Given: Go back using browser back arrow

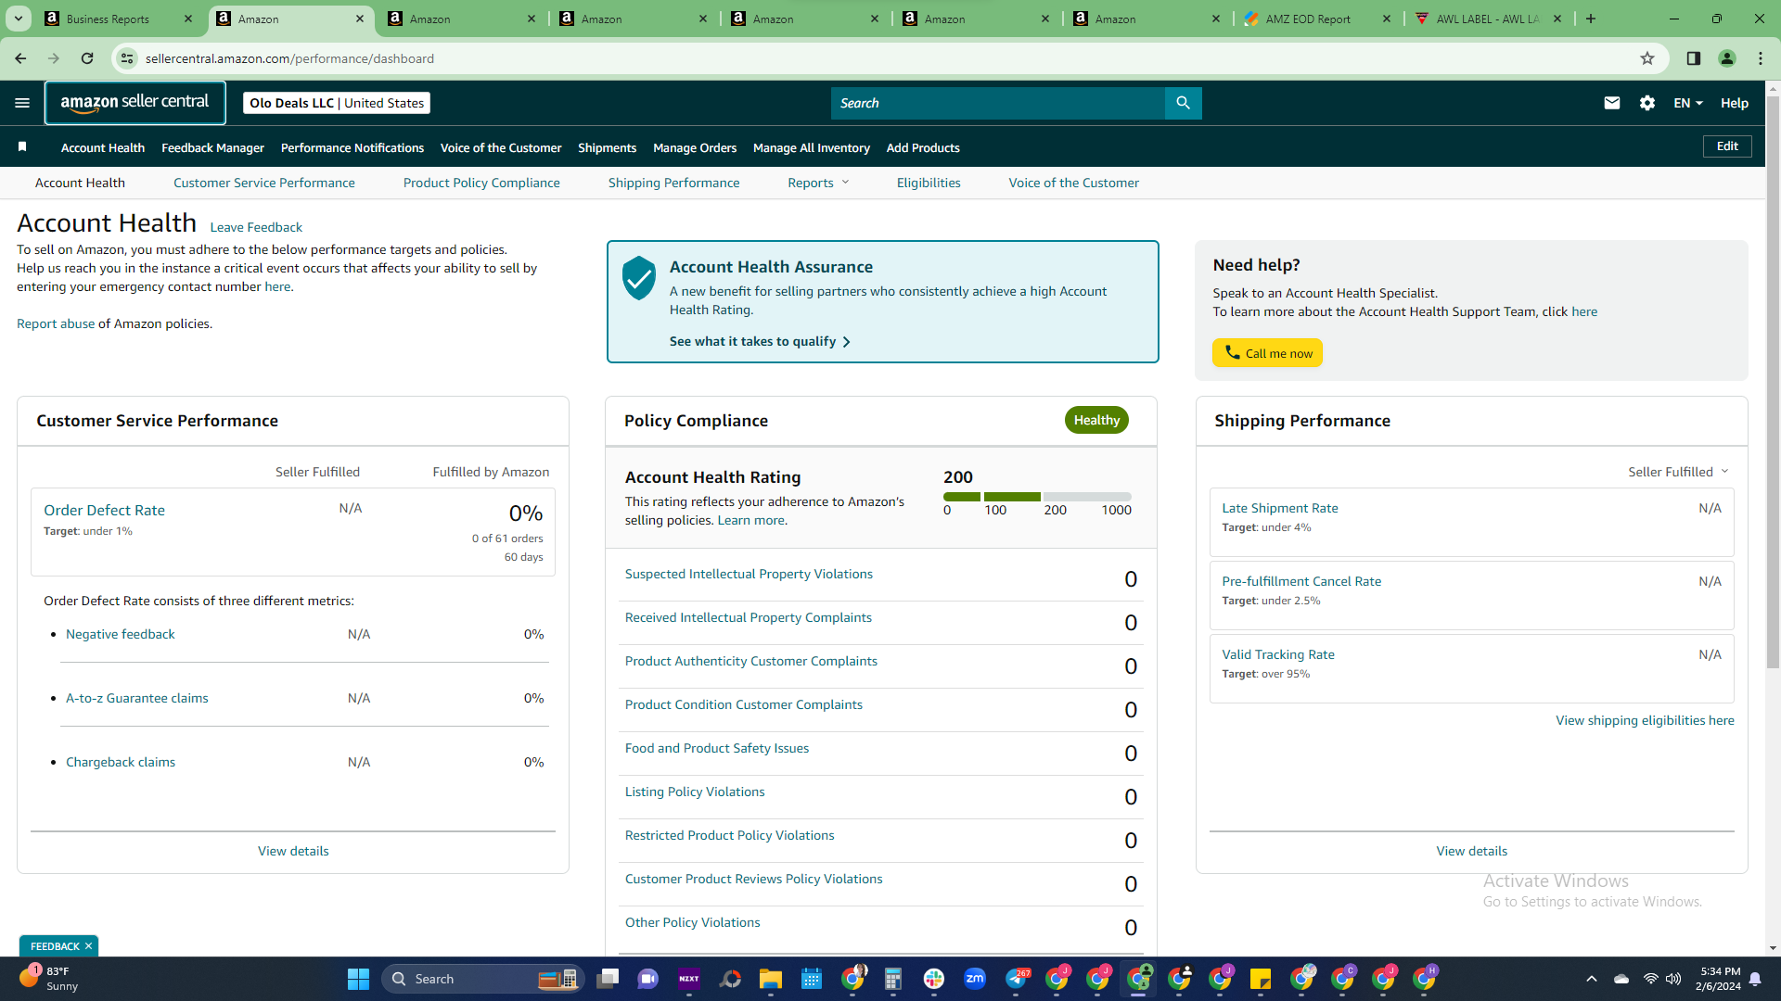Looking at the screenshot, I should [20, 58].
